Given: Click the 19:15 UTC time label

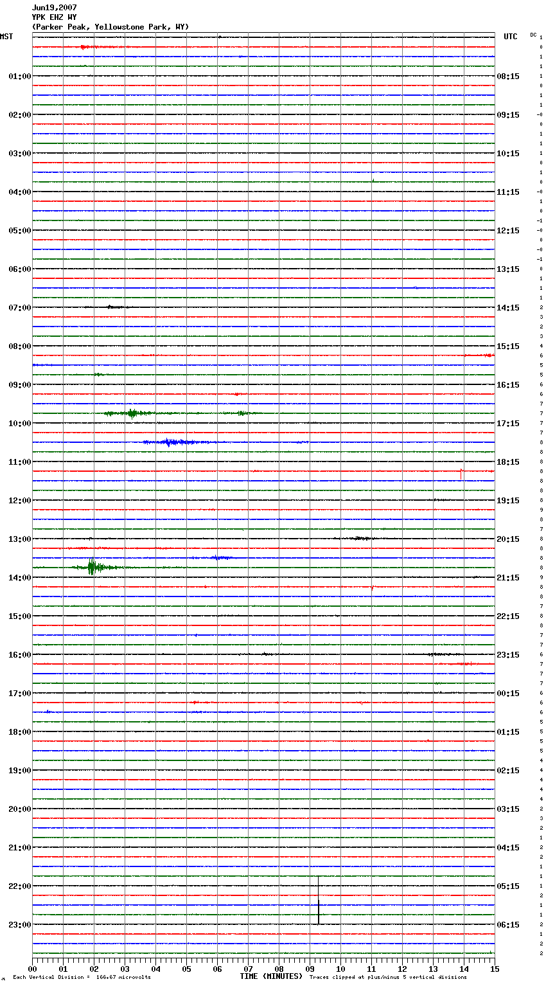Looking at the screenshot, I should (x=508, y=501).
